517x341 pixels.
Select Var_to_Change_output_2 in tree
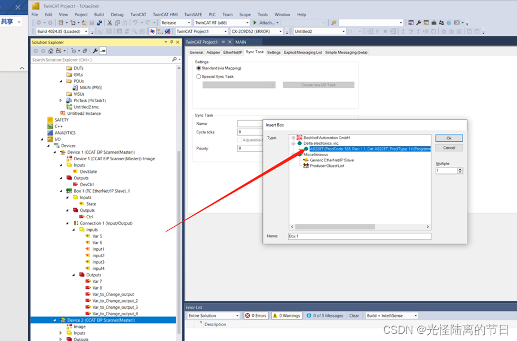(115, 301)
